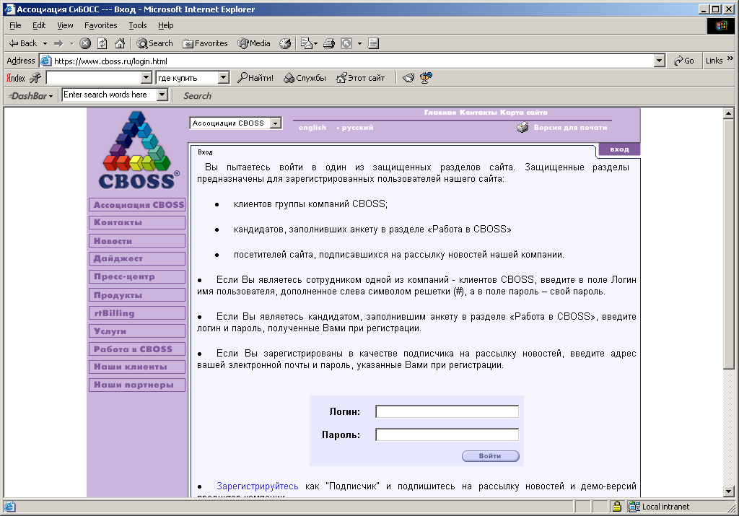
Task: Click the Forward arrow button
Action: point(58,43)
